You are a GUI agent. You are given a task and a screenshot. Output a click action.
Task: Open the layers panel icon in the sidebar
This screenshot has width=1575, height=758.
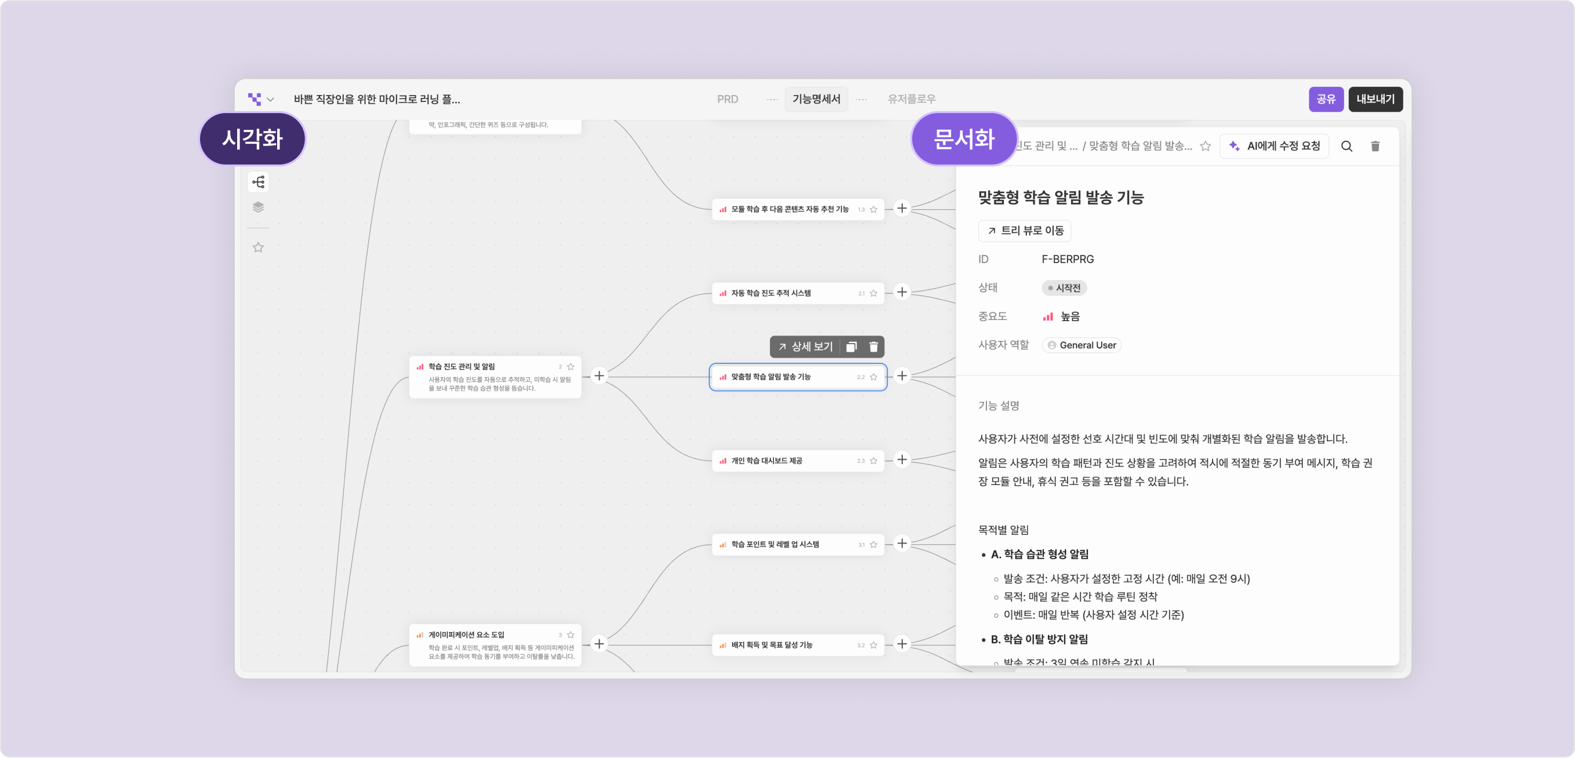[x=259, y=207]
